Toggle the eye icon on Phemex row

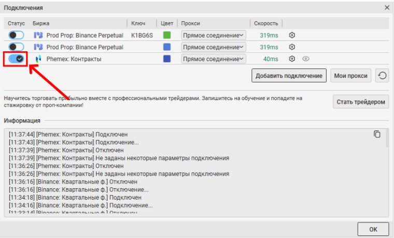click(306, 59)
